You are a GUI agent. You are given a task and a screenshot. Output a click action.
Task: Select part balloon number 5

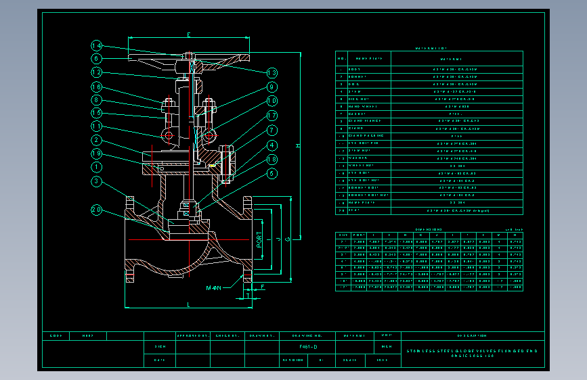point(272,174)
